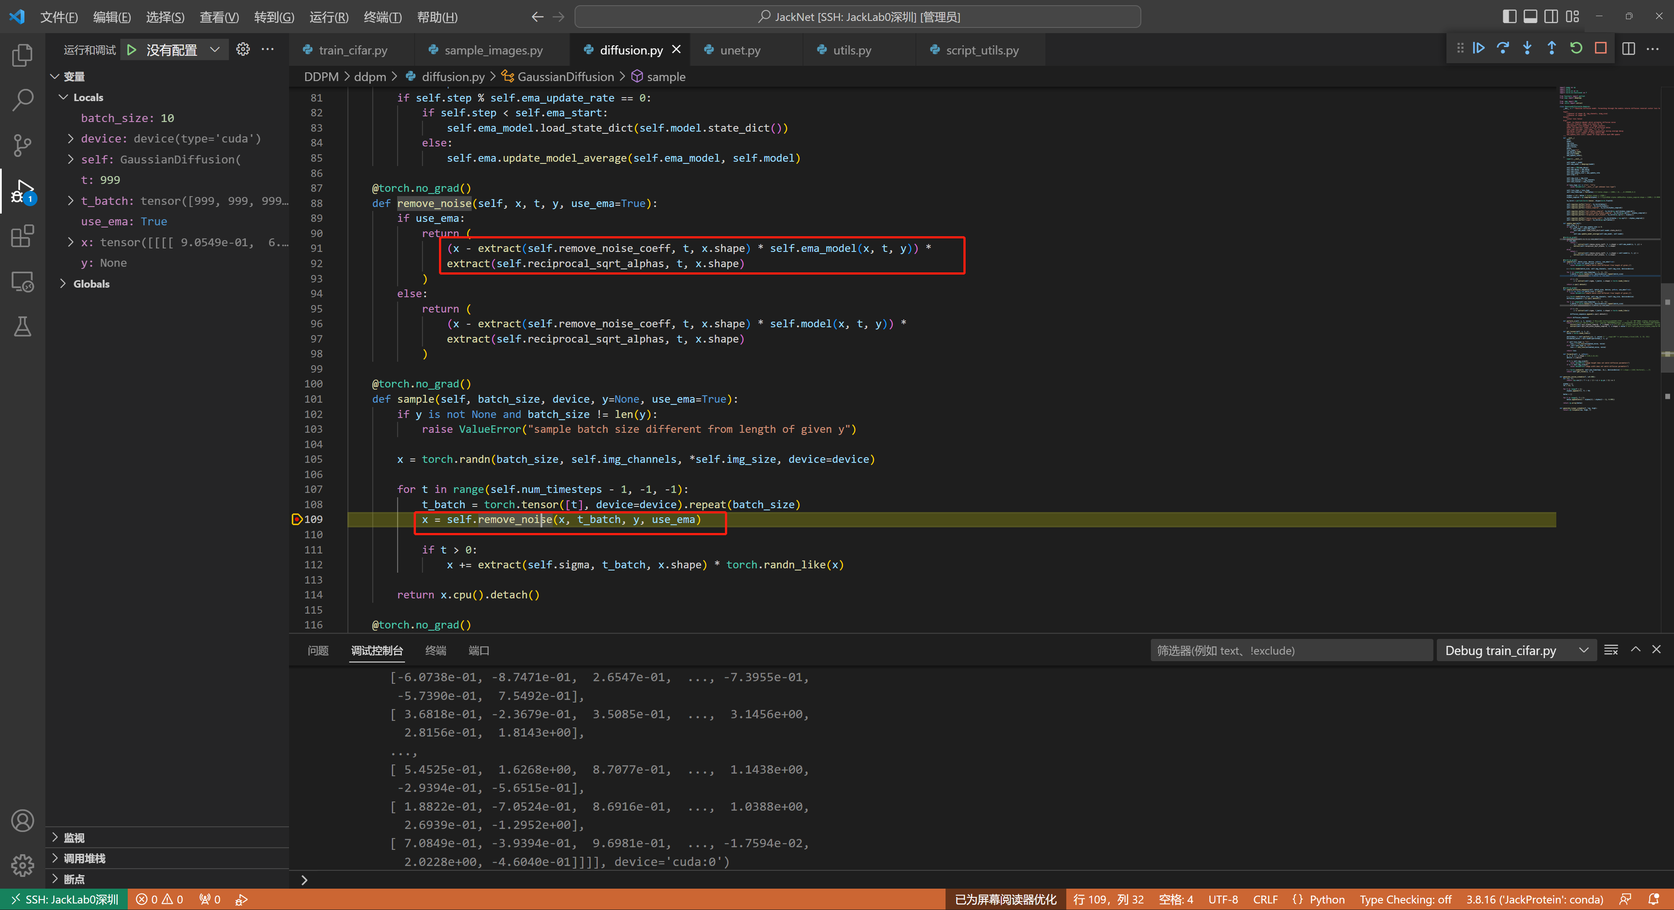Screen dimensions: 1674x910
Task: Go forward in navigation history
Action: (558, 17)
